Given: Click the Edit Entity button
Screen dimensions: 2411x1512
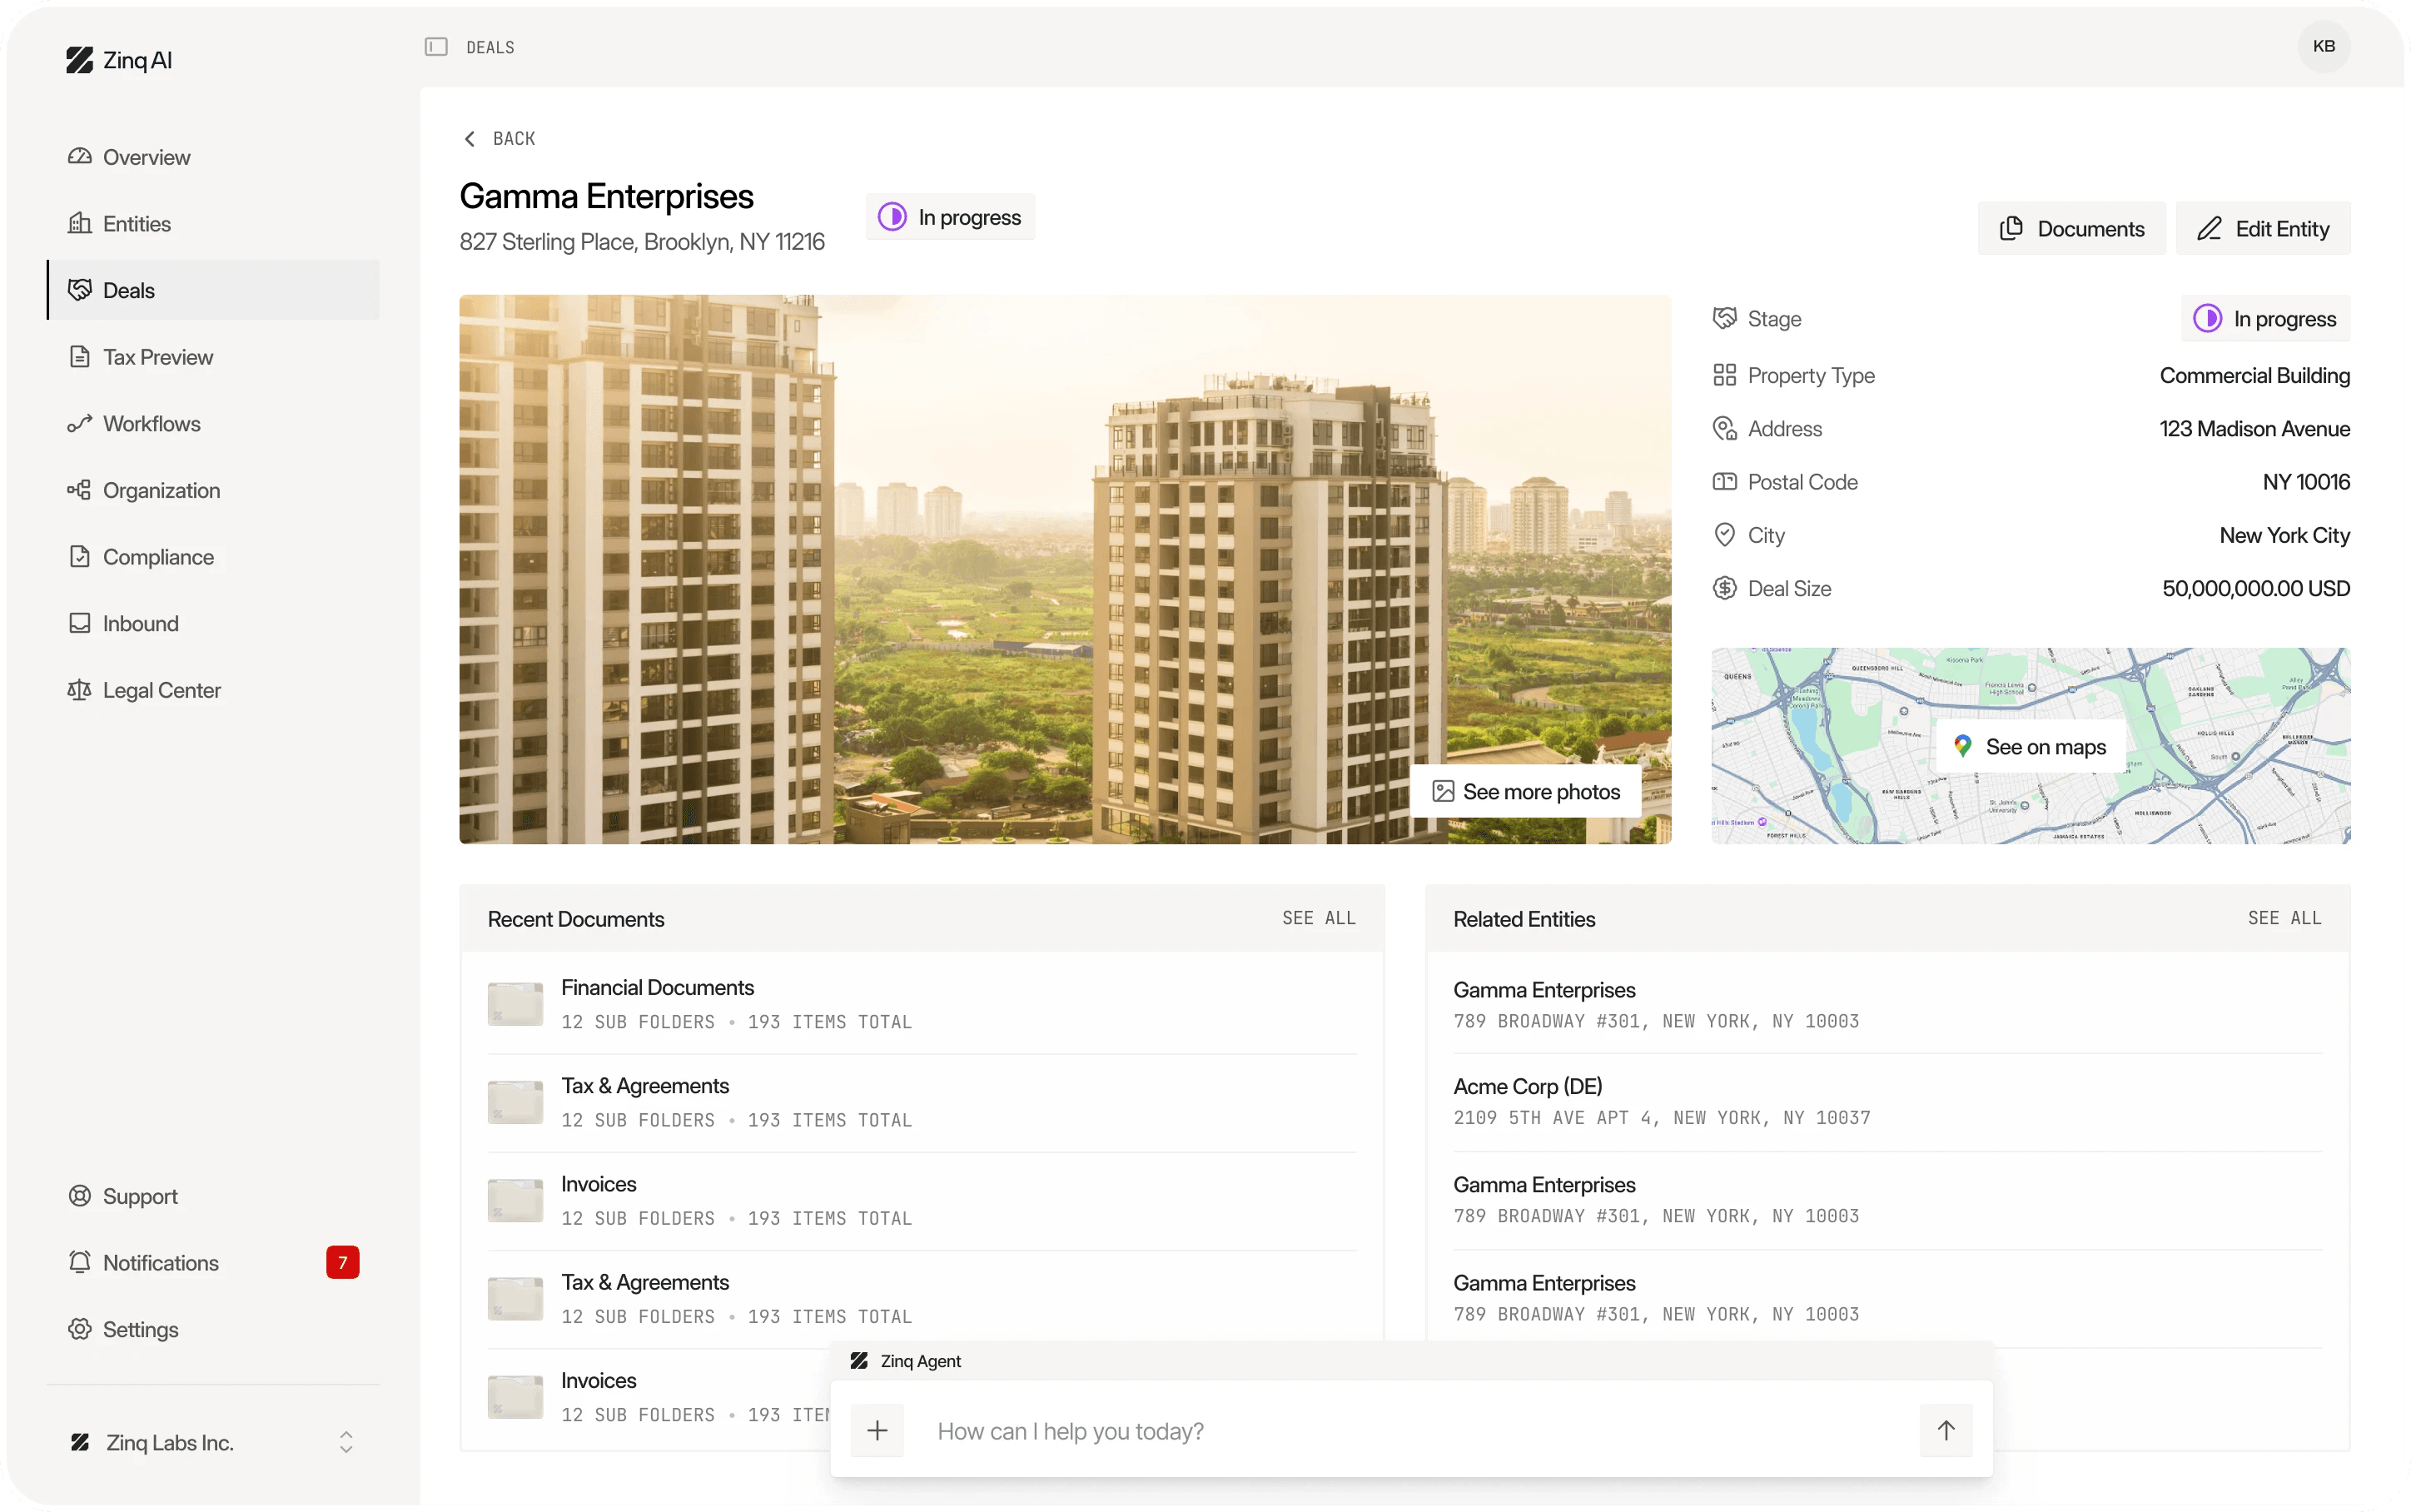Looking at the screenshot, I should [2262, 228].
